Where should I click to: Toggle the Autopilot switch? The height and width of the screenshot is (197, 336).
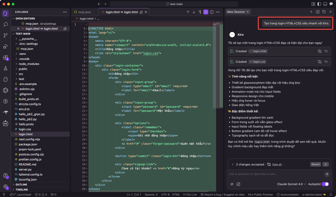point(325,184)
